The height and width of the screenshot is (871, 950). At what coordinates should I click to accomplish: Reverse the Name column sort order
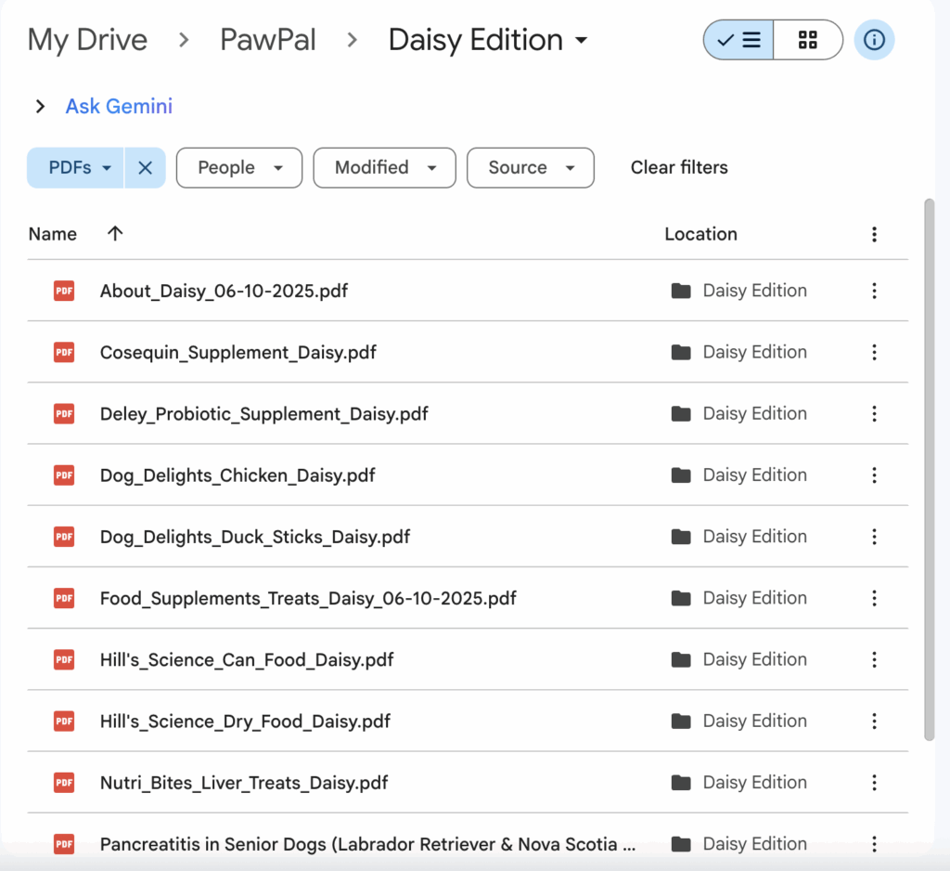(114, 234)
